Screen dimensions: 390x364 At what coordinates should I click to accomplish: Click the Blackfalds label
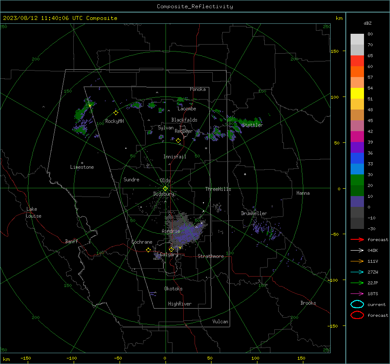click(184, 120)
